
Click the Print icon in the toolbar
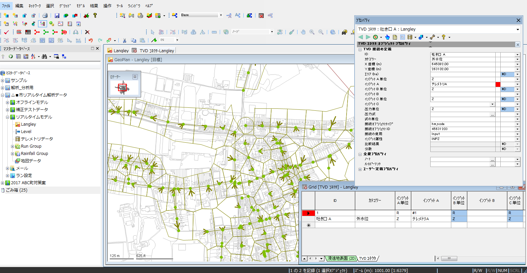click(45, 15)
